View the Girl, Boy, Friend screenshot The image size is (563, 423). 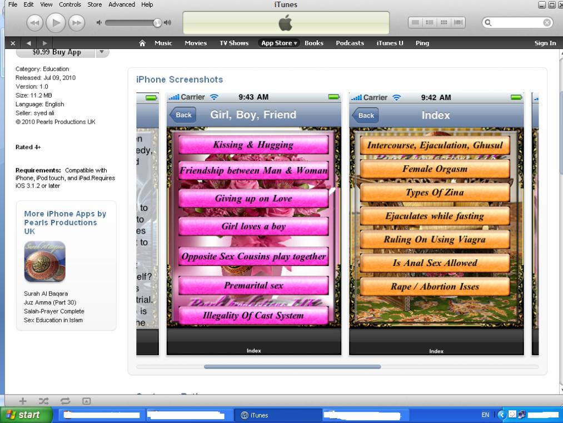[254, 224]
